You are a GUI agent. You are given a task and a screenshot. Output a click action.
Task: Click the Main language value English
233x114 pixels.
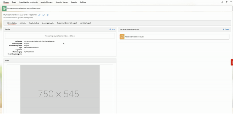tap(27, 44)
